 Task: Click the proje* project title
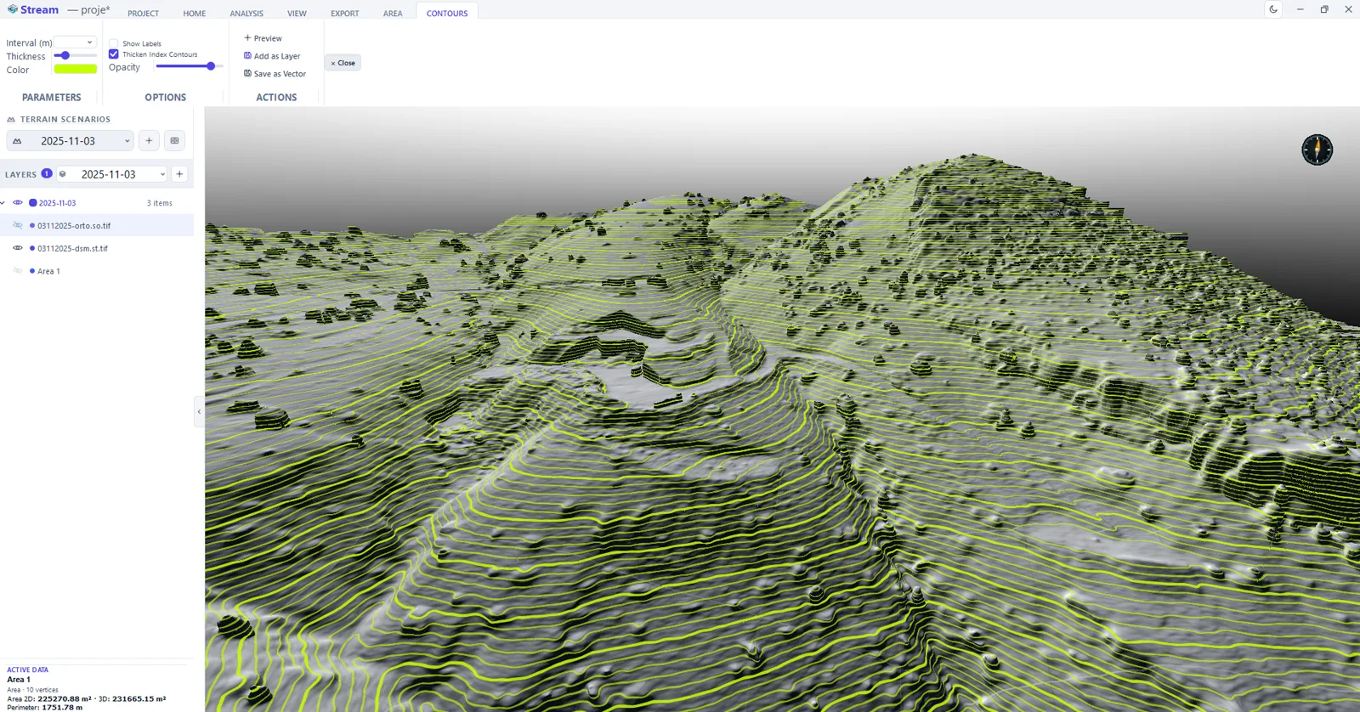(95, 10)
